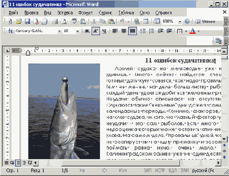Image resolution: width=229 pixels, height=176 pixels.
Task: Click the ИСПР status bar indicator
Action: point(160,171)
